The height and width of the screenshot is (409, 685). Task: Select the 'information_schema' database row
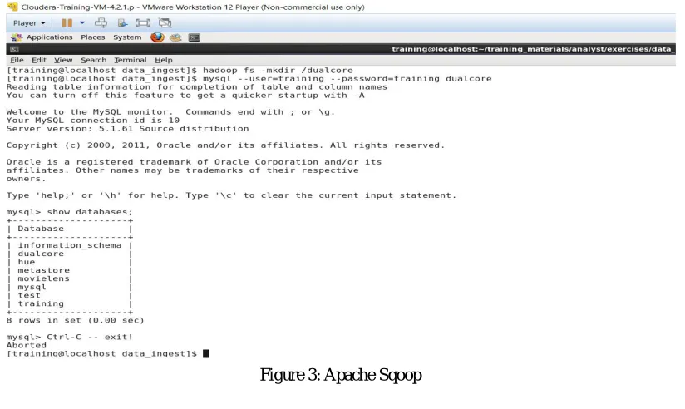(70, 245)
